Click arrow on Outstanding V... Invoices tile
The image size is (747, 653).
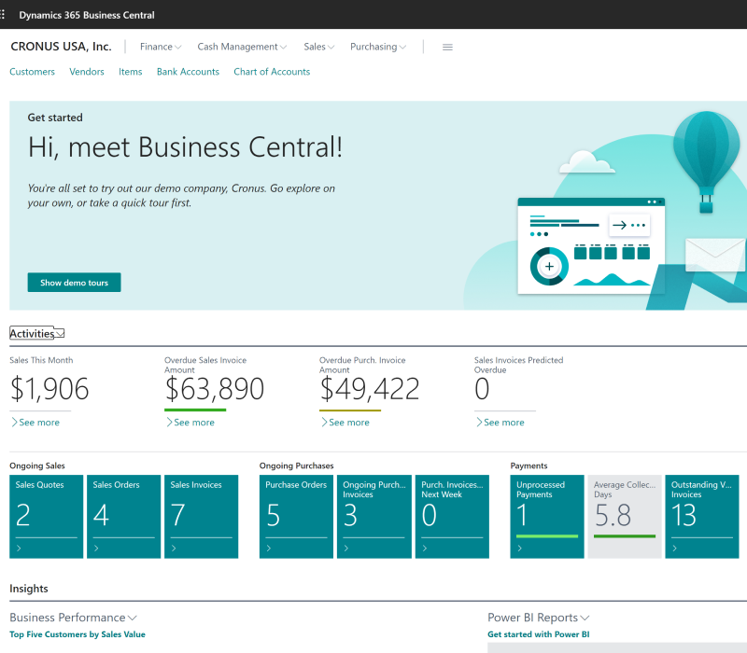point(674,549)
